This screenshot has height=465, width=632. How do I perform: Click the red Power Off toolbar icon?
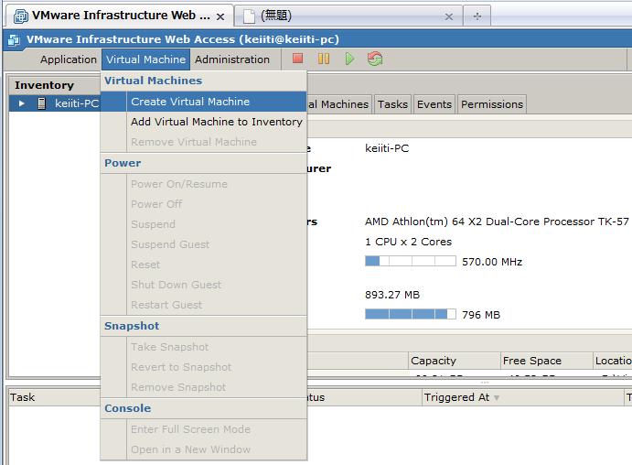click(x=298, y=59)
